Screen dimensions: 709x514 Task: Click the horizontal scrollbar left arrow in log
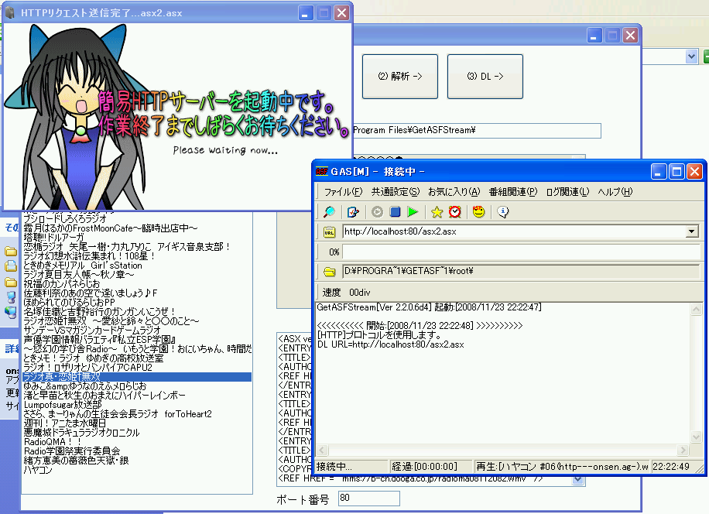(x=323, y=451)
